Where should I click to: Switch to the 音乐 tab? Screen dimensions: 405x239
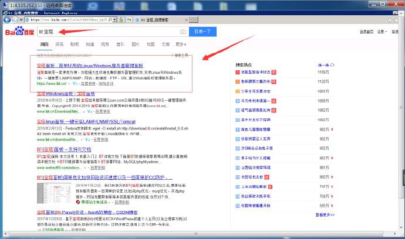tap(120, 45)
